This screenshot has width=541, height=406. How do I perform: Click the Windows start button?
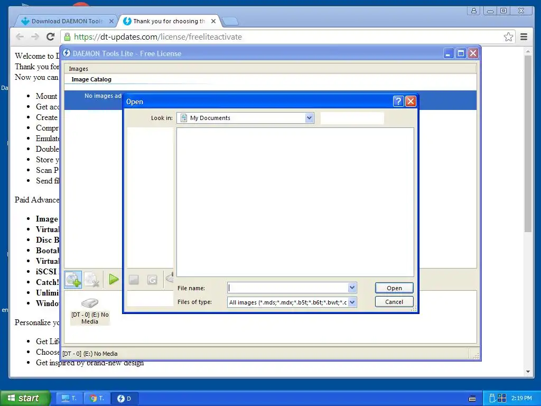[x=25, y=398]
